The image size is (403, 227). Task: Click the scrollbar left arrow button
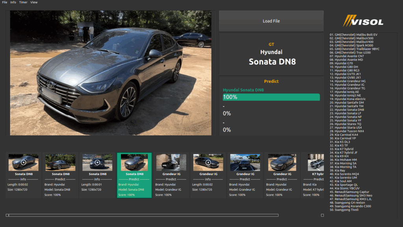(7, 215)
